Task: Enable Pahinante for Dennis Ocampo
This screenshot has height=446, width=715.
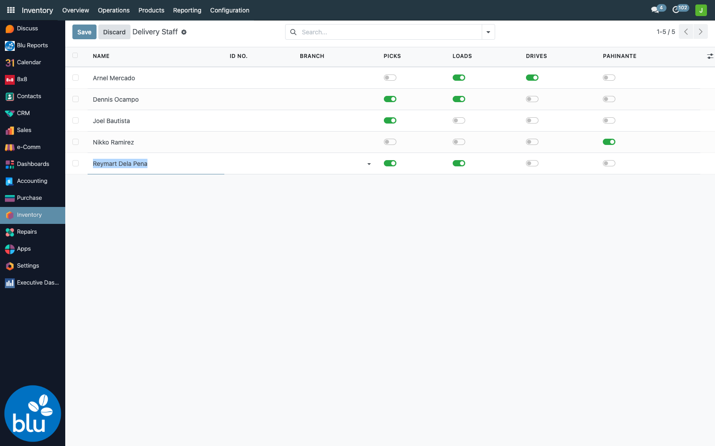Action: click(x=609, y=99)
